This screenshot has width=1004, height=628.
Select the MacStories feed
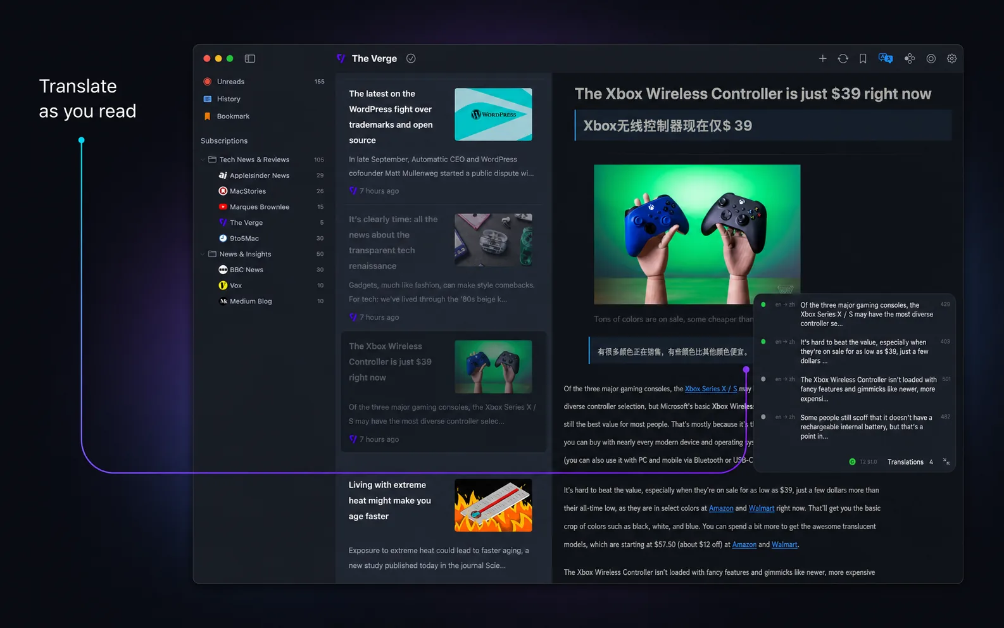pos(271,191)
